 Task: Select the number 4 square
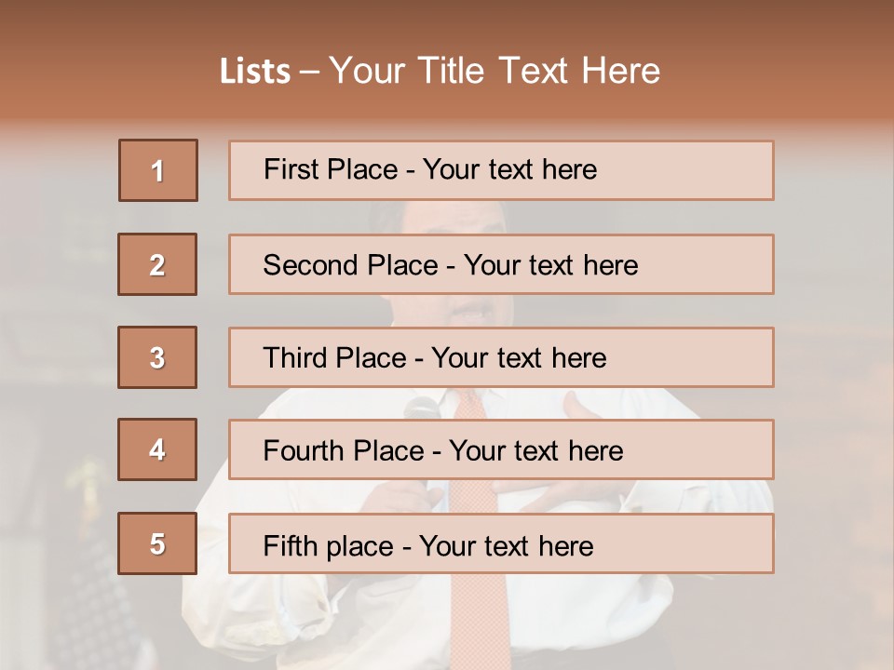tap(157, 449)
